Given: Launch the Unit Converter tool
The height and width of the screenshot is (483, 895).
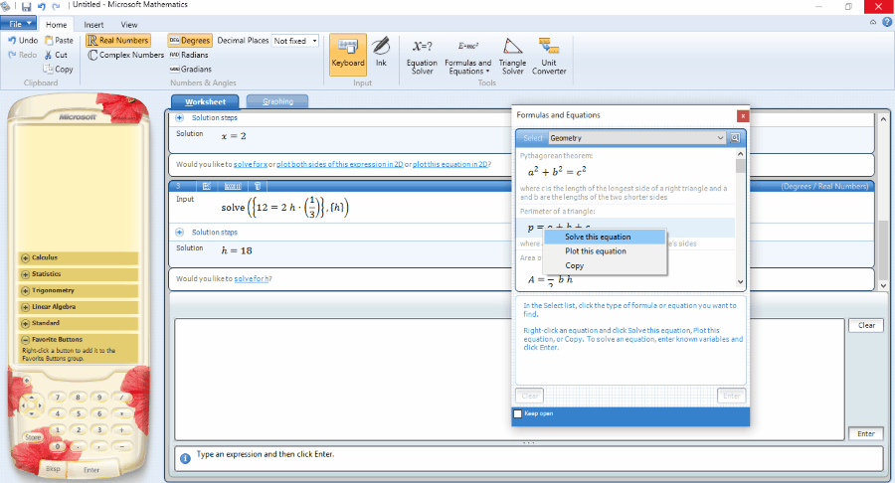Looking at the screenshot, I should click(549, 57).
